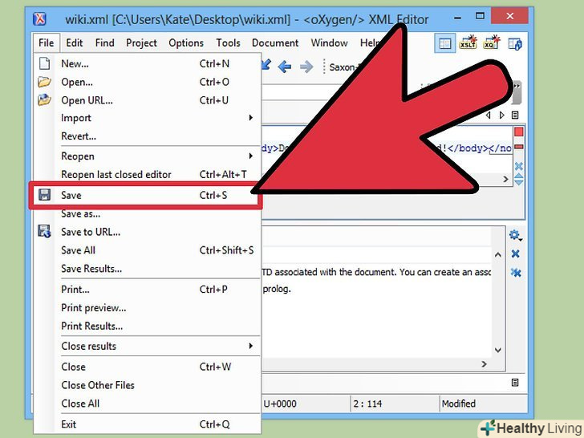Viewport: 584px width, 438px height.
Task: Expand the Close results submenu arrow
Action: tap(250, 346)
